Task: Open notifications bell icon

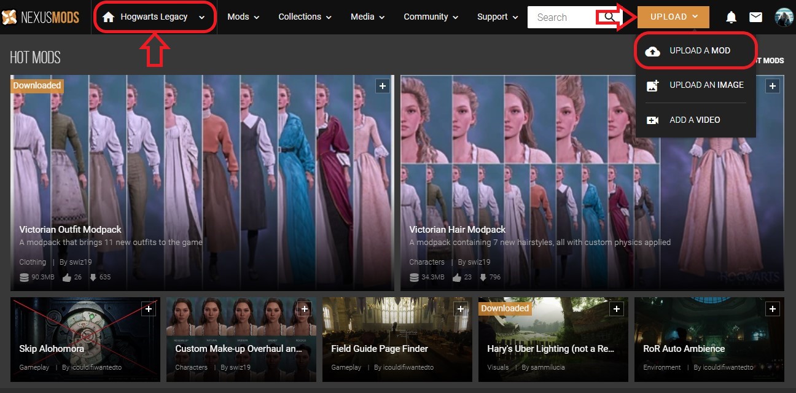Action: [x=731, y=17]
